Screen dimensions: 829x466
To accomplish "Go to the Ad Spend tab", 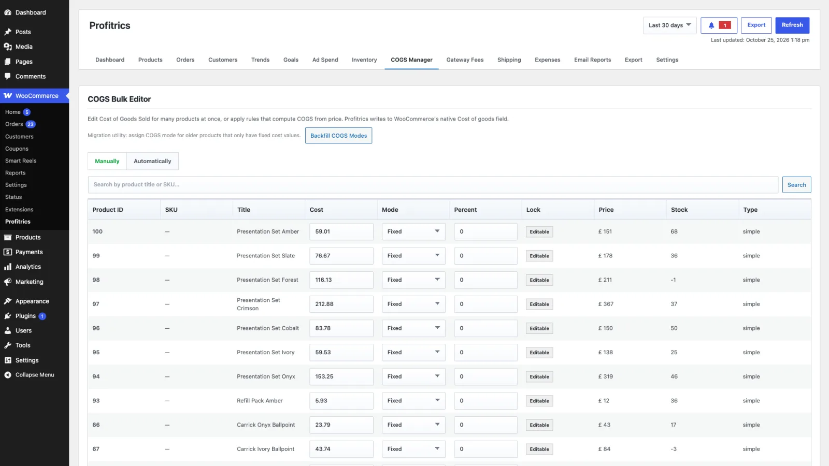I will (325, 60).
